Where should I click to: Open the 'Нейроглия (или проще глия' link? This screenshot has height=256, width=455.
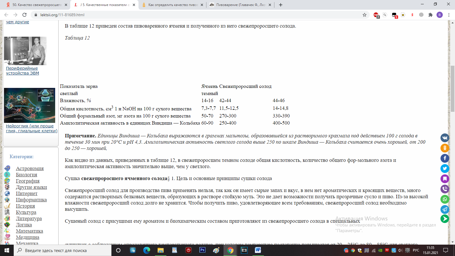tap(32, 128)
